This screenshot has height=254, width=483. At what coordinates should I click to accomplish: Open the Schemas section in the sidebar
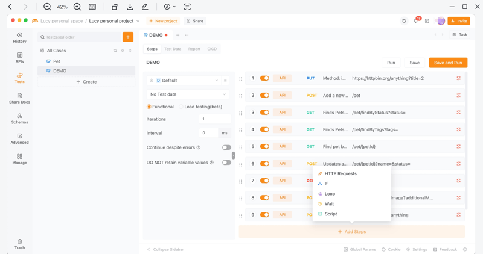(19, 119)
